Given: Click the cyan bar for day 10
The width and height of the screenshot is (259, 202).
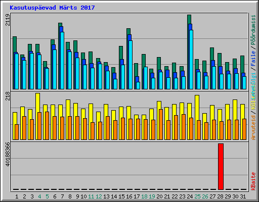Looking at the screenshot, I should click(x=85, y=77).
